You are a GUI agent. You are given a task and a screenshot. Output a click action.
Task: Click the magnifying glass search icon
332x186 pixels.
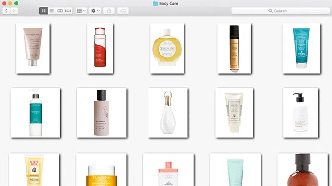point(271,11)
